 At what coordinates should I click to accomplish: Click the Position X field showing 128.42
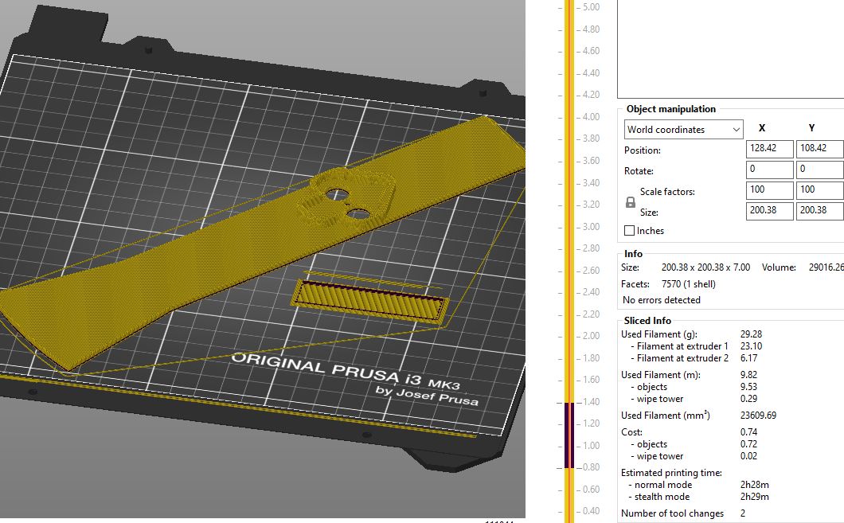[x=768, y=148]
